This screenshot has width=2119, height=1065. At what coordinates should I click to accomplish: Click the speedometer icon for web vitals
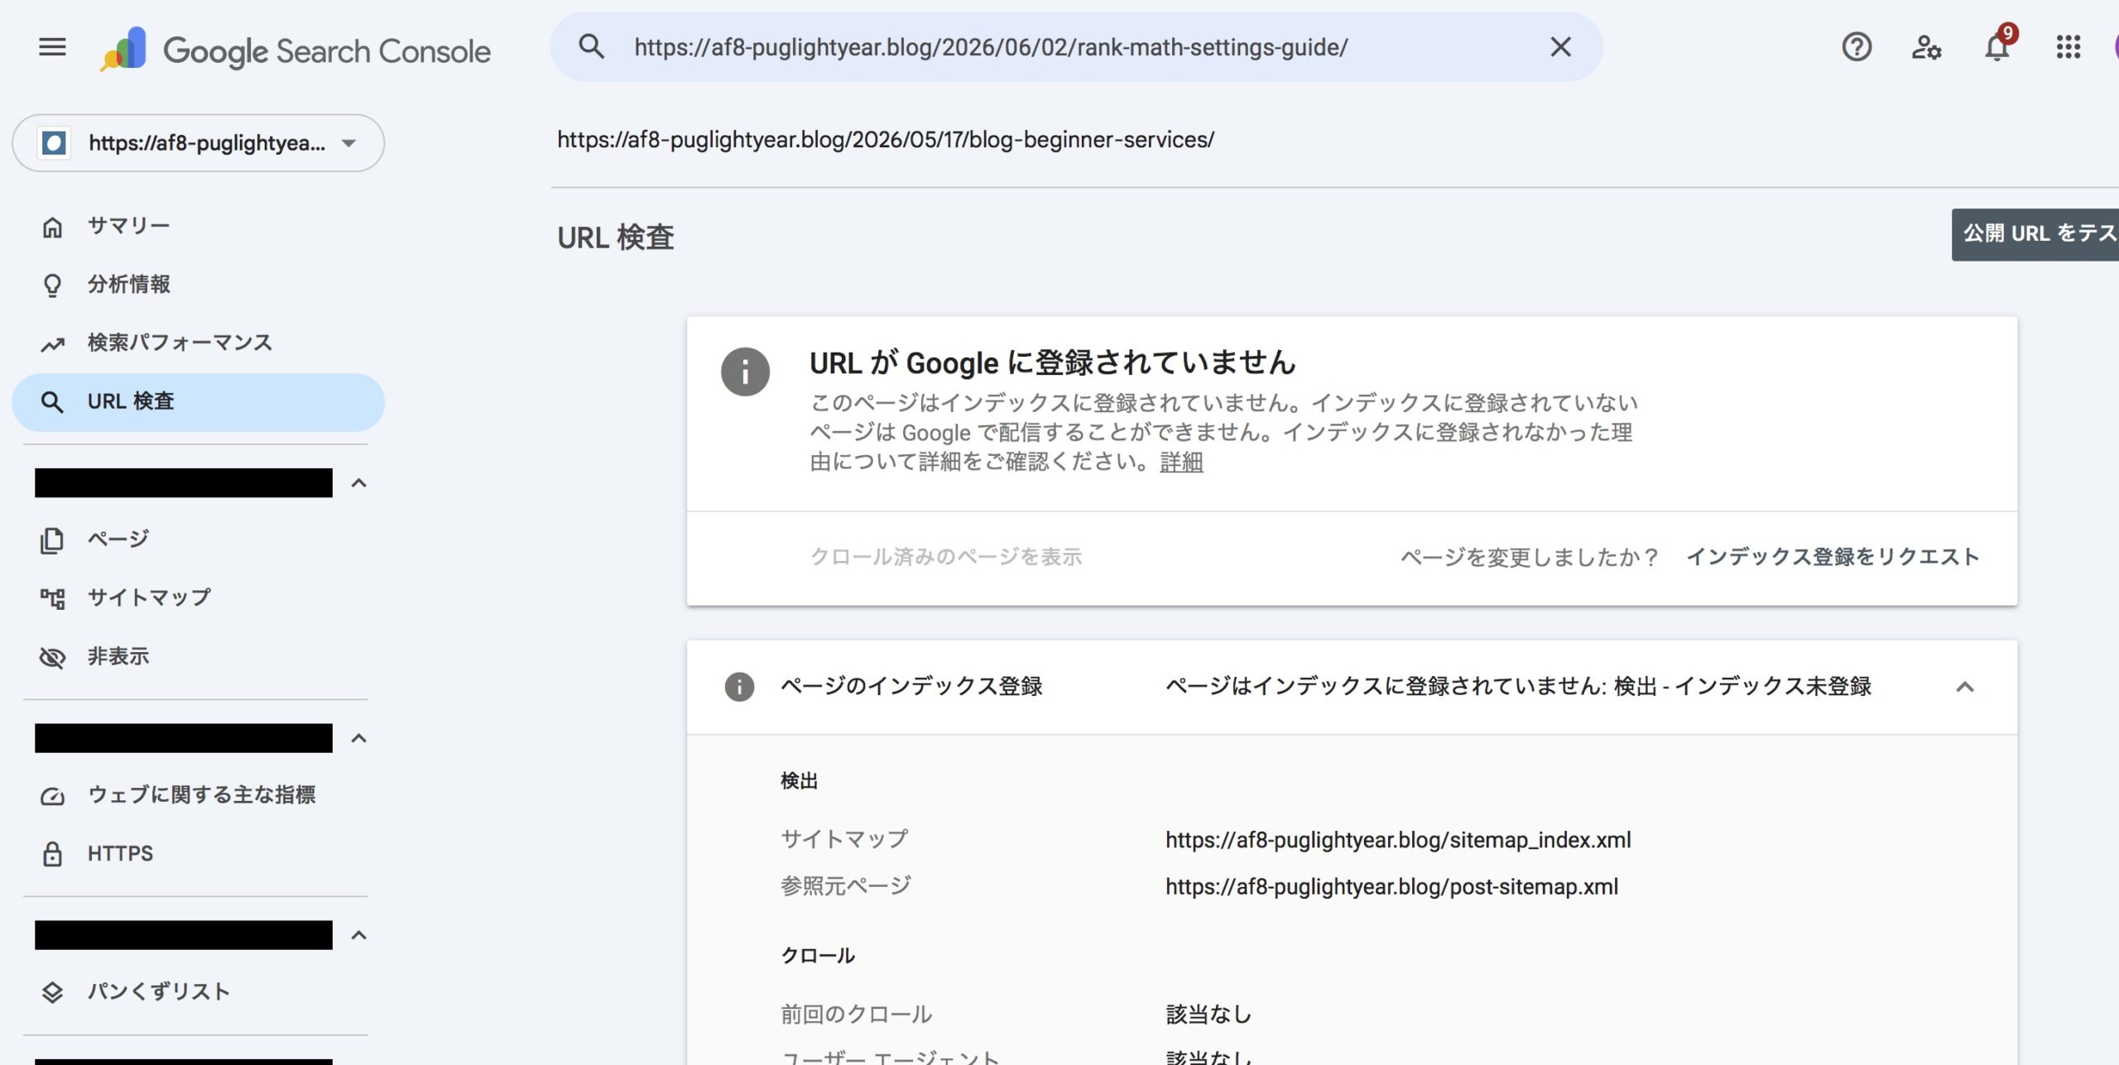tap(52, 796)
